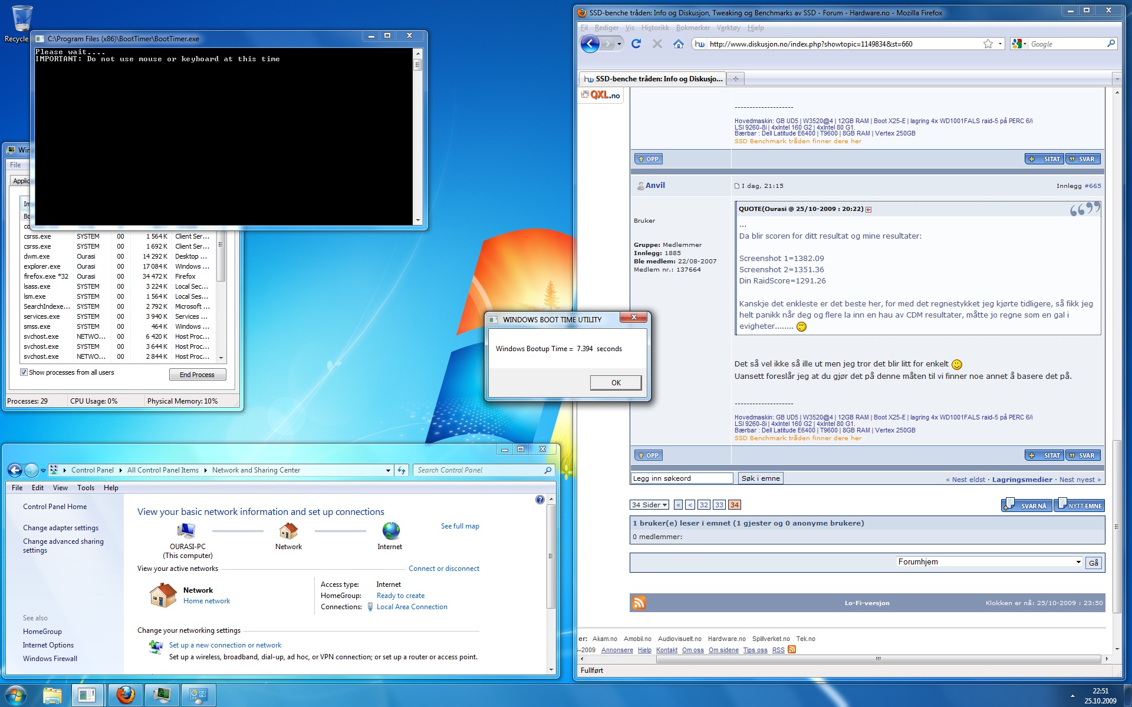Refresh Control Panel address bar
1132x707 pixels.
402,470
